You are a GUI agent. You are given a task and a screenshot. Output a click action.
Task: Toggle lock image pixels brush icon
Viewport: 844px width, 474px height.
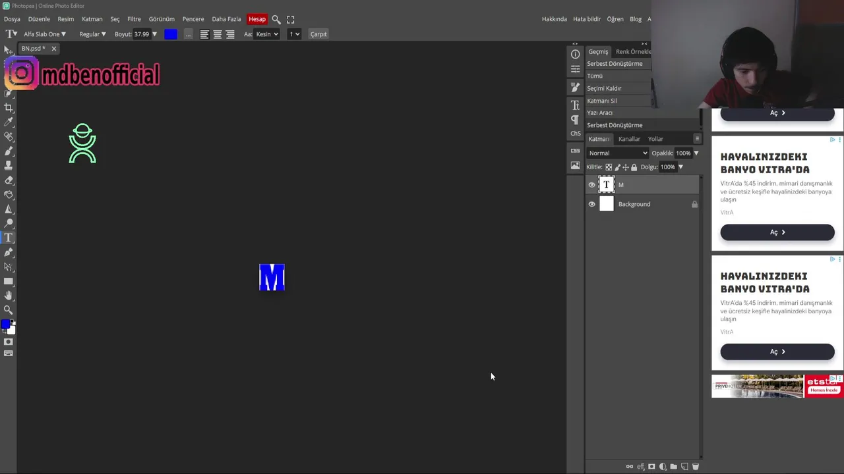click(x=617, y=167)
